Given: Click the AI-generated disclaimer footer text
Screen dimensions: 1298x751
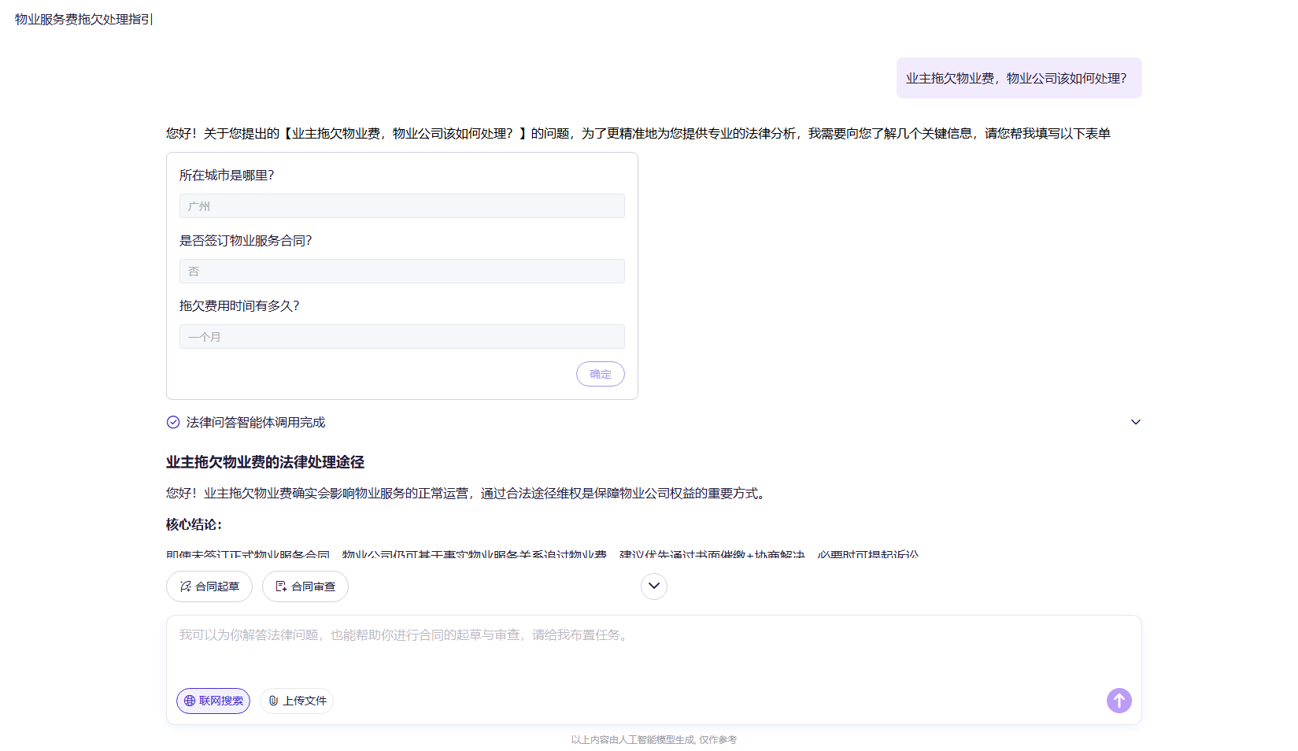Looking at the screenshot, I should coord(653,740).
